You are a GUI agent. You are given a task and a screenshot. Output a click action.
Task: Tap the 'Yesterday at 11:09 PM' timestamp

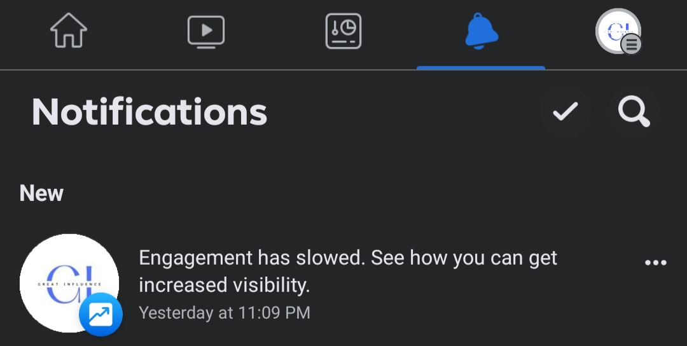(x=225, y=313)
